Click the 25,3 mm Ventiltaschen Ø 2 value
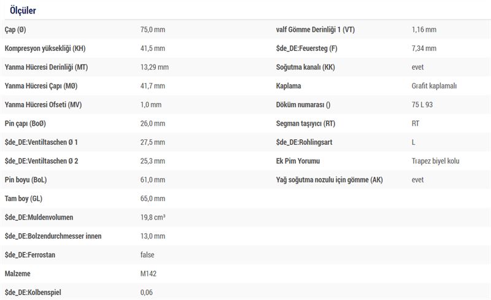Screen dimensions: 491x300 152,161
